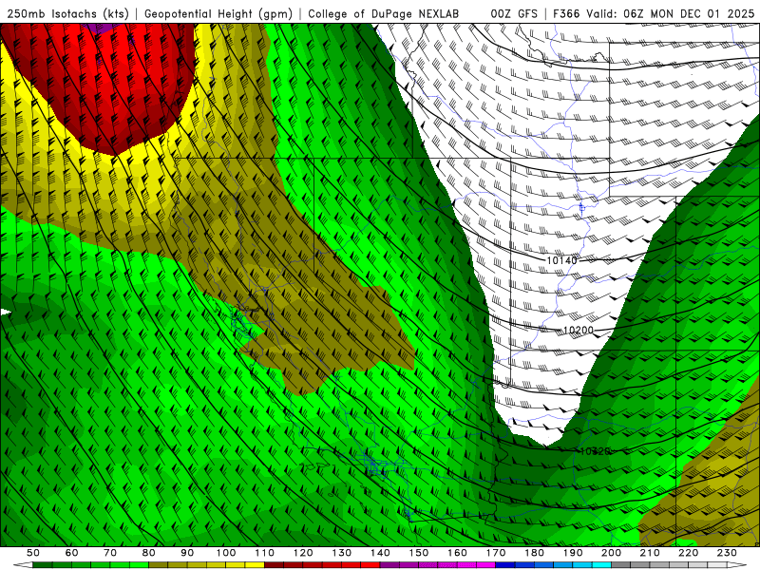This screenshot has width=760, height=570.
Task: Click the 60 value on the color scale
Action: click(71, 553)
